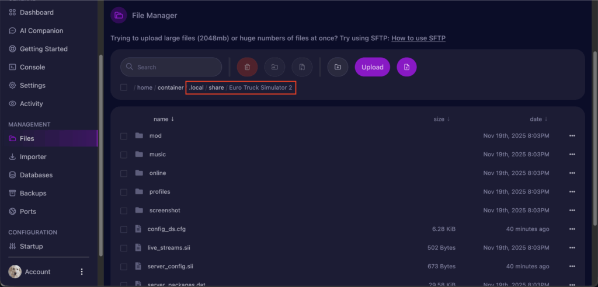Click the dimmed move-to-folder icon
Viewport: 598px width, 287px height.
pos(274,67)
